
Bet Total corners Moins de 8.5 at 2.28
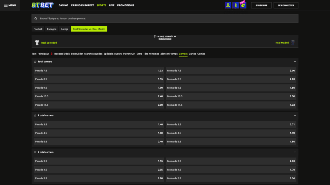pos(231,79)
